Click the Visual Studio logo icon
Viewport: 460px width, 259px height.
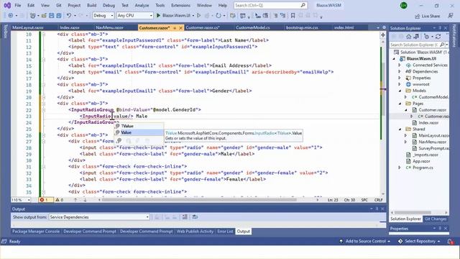click(x=7, y=5)
